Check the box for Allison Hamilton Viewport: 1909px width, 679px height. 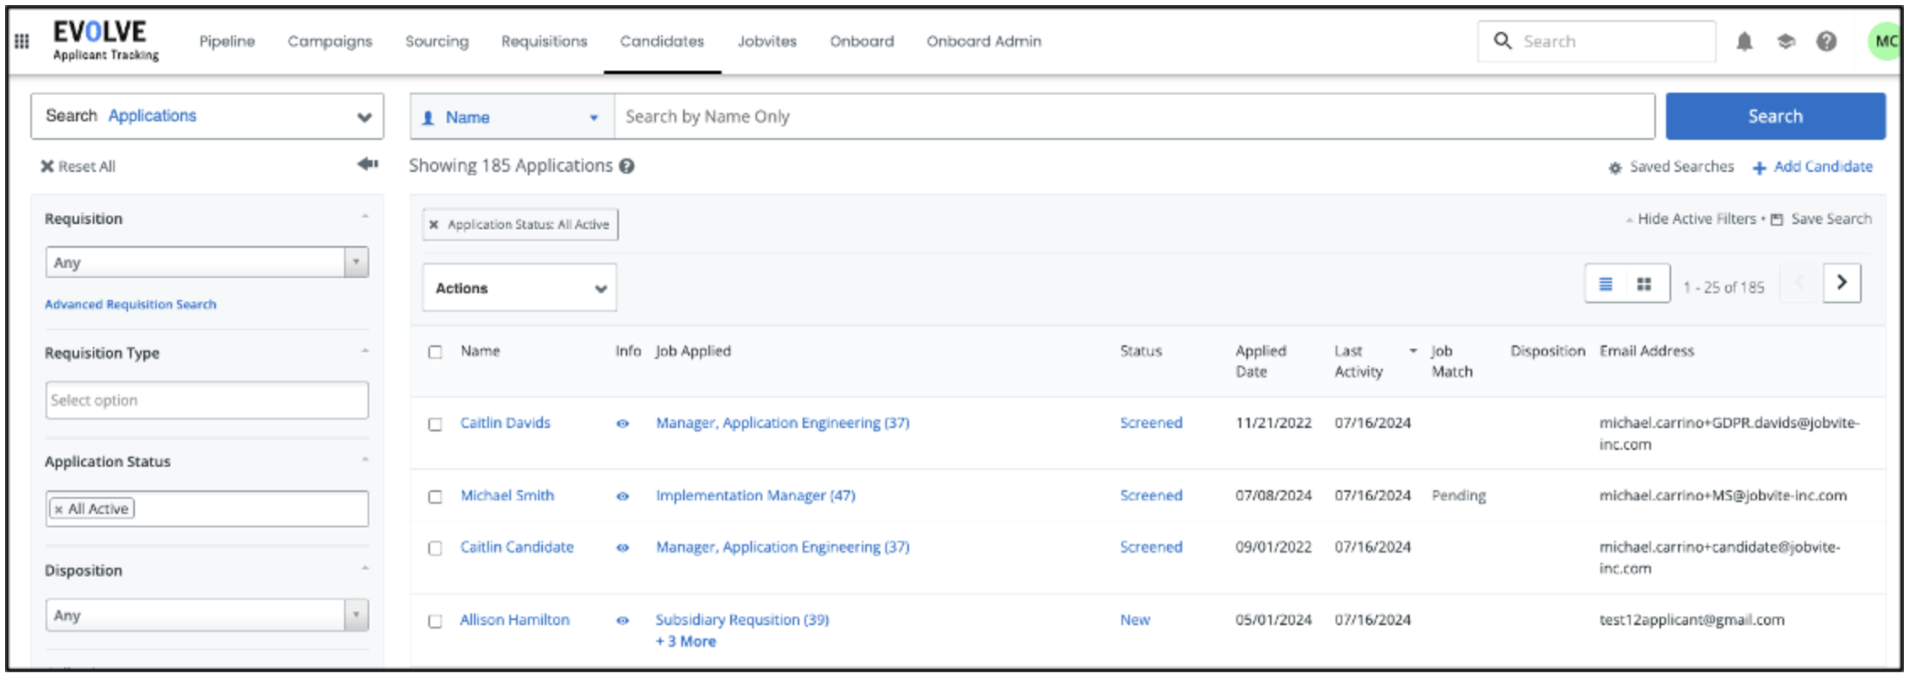tap(435, 622)
